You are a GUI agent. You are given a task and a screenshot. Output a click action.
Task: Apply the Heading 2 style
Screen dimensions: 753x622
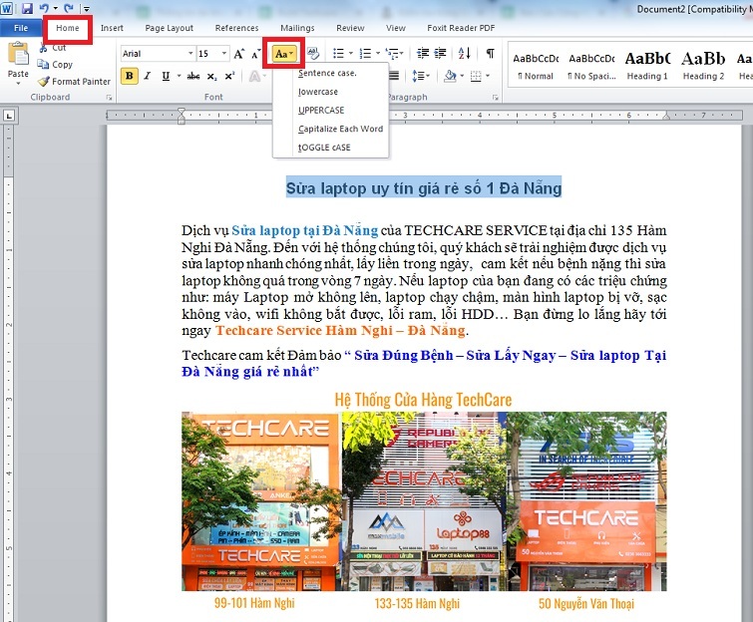703,66
